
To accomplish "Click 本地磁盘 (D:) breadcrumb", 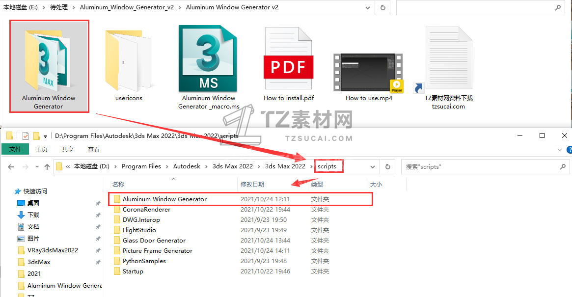I will pyautogui.click(x=91, y=166).
